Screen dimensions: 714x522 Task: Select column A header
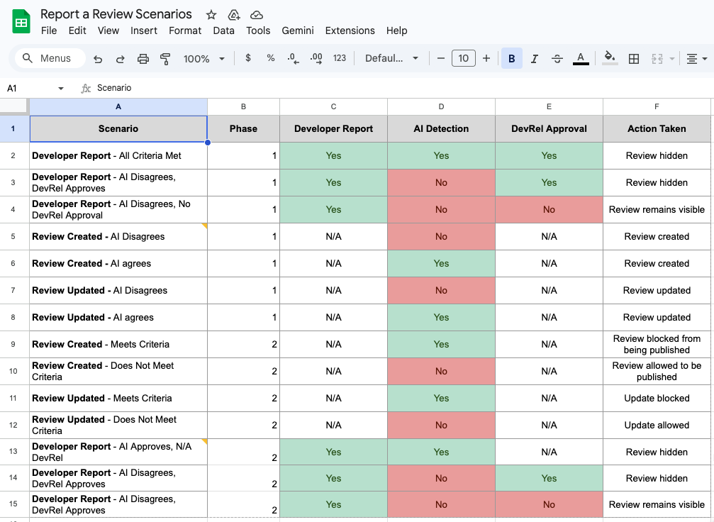pyautogui.click(x=118, y=106)
